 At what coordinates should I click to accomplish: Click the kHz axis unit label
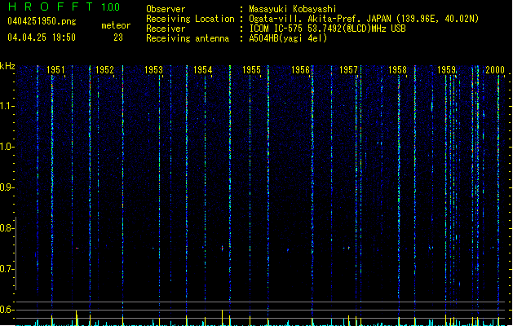pyautogui.click(x=7, y=66)
